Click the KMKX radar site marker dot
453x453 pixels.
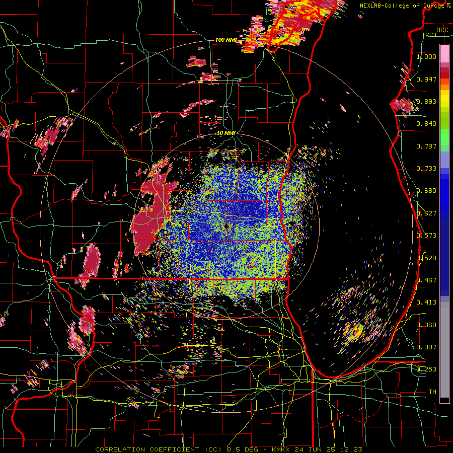click(x=226, y=227)
